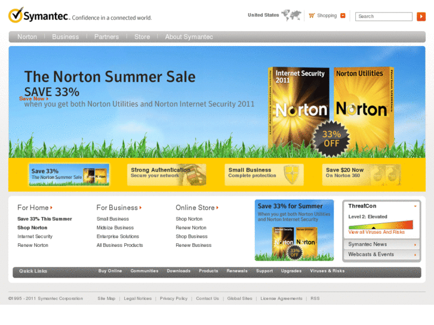This screenshot has height=325, width=434.
Task: Click Renewals in Quick Links
Action: (237, 271)
